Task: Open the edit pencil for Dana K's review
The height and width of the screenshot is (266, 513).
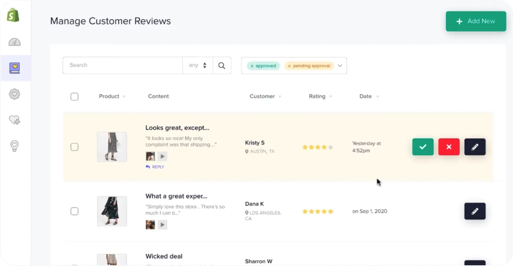Action: coord(475,211)
